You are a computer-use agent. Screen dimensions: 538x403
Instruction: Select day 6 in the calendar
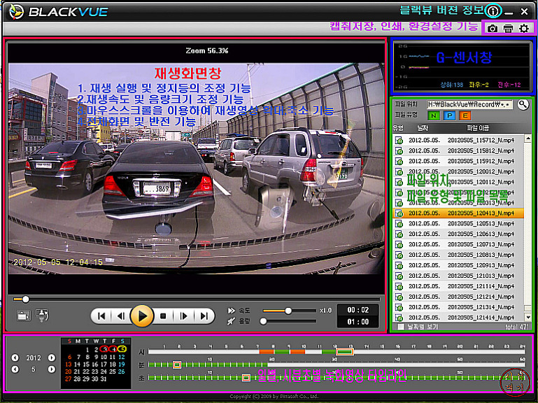[70, 357]
